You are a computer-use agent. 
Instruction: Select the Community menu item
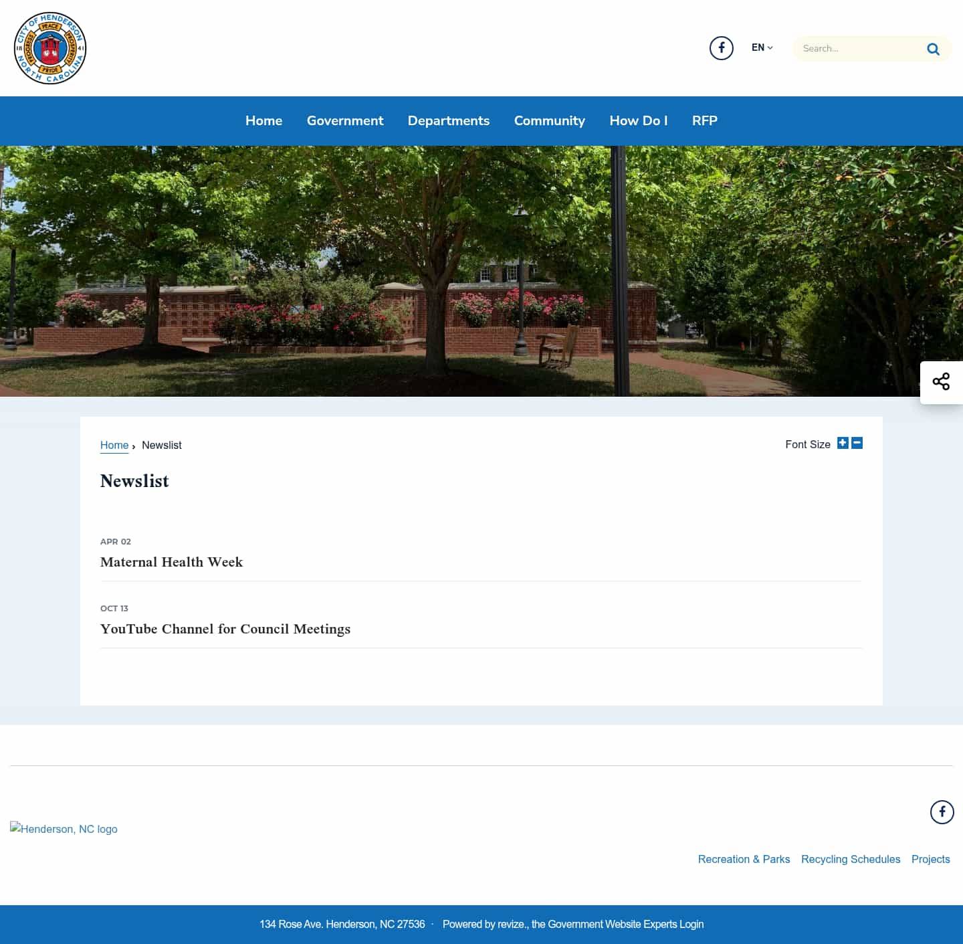(549, 120)
